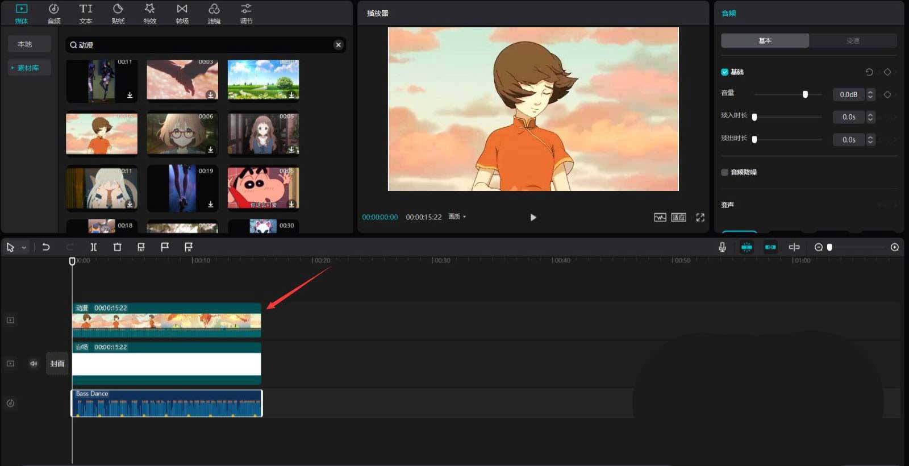Select the split clip tool
This screenshot has width=909, height=466.
(93, 247)
